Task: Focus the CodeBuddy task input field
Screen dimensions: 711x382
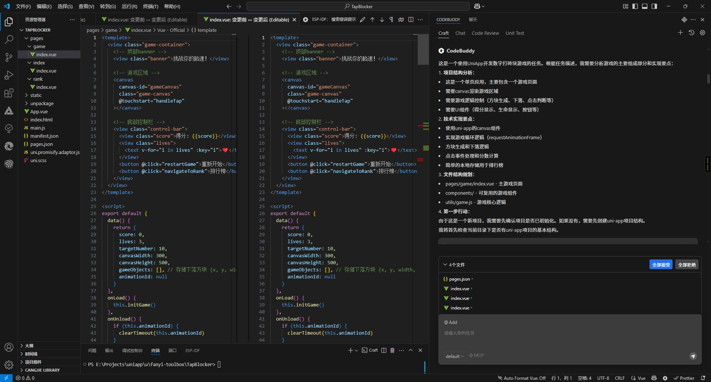Action: click(570, 333)
